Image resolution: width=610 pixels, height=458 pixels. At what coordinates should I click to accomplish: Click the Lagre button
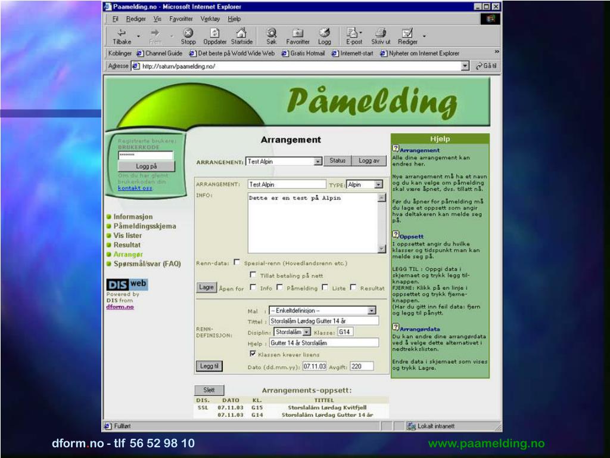206,287
